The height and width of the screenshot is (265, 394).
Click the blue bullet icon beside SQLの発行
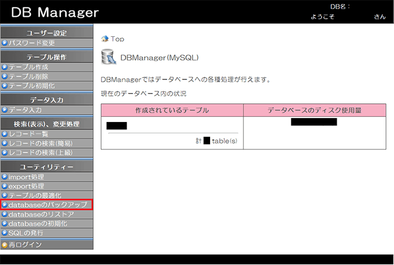click(5, 233)
